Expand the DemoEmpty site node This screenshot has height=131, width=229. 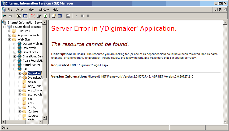pos(15,52)
